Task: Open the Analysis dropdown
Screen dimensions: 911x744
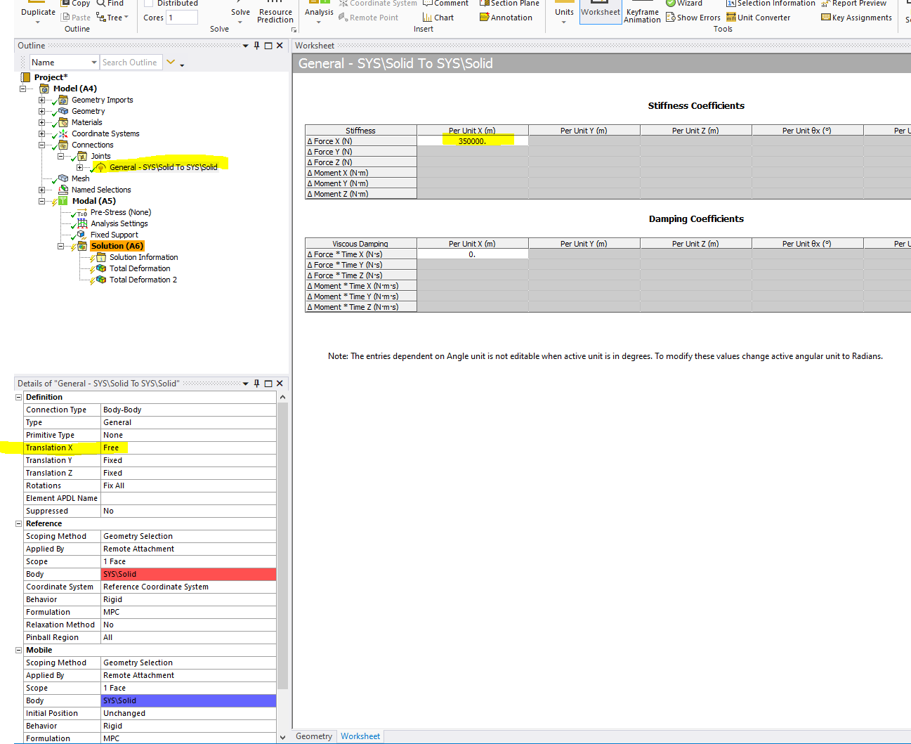Action: point(319,22)
